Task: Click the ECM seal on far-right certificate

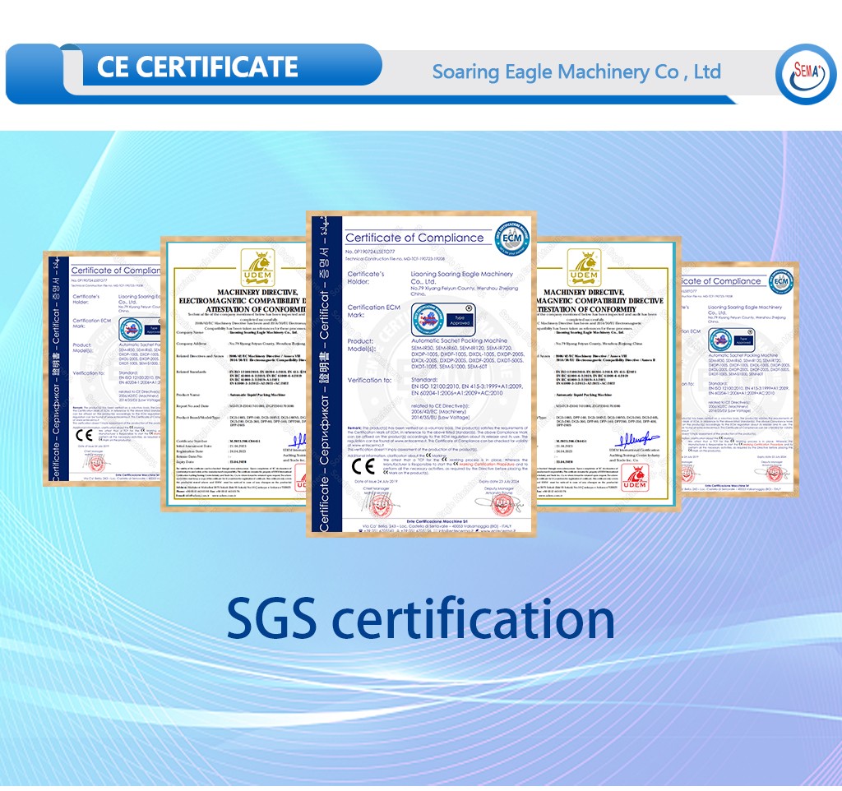Action: (x=781, y=281)
